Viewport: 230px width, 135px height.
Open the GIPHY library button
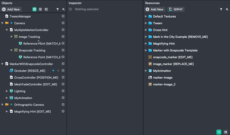(176, 9)
